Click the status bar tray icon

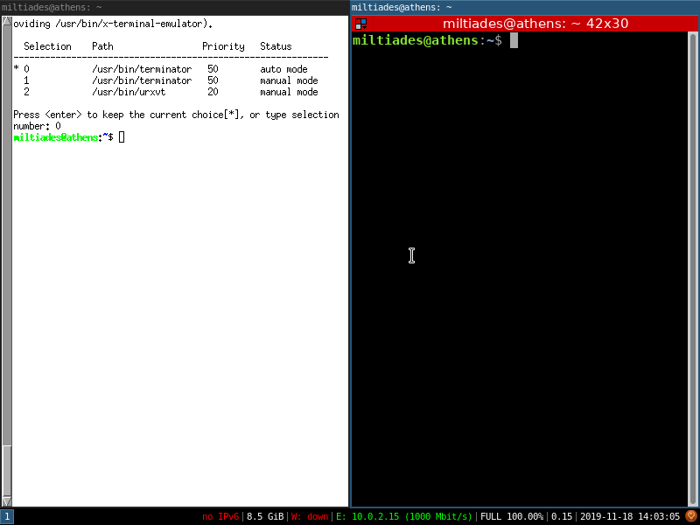coord(691,516)
